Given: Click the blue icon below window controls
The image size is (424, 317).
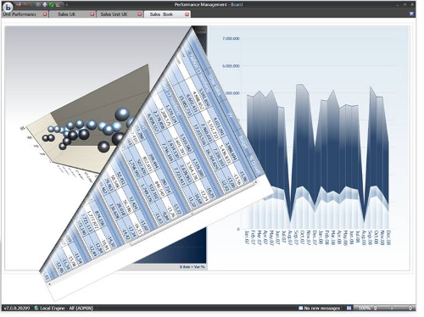Looking at the screenshot, I should click(x=411, y=14).
